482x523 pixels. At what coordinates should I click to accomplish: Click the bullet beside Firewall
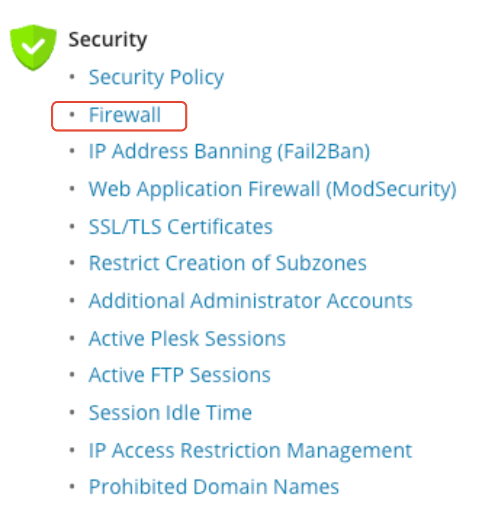(x=72, y=115)
